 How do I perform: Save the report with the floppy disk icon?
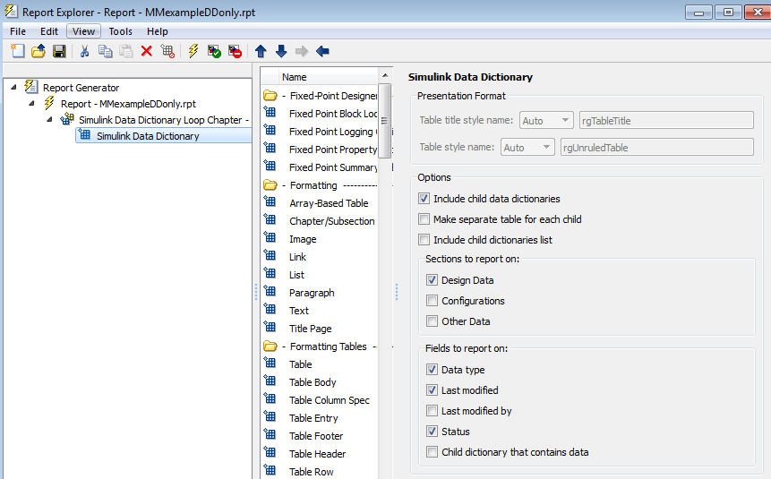pyautogui.click(x=59, y=51)
